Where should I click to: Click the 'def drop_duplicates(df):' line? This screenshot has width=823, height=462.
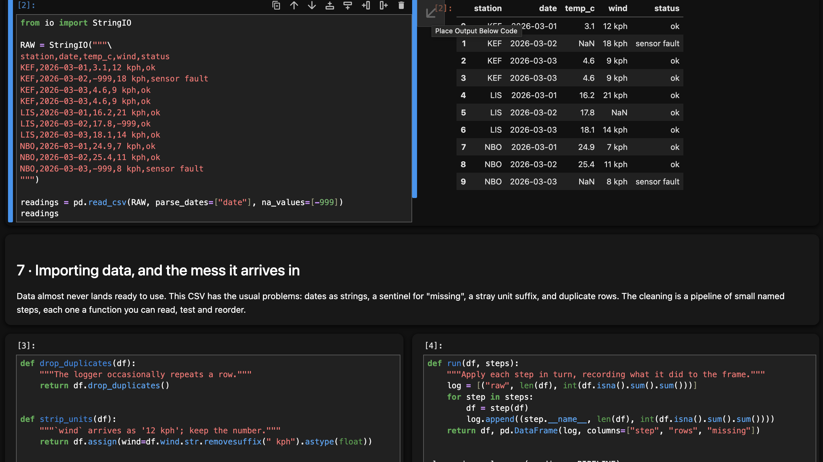tap(78, 363)
